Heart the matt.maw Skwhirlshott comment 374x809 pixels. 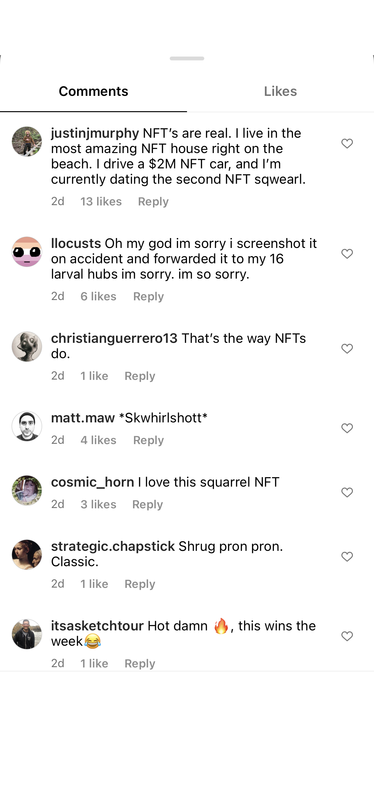pos(347,428)
